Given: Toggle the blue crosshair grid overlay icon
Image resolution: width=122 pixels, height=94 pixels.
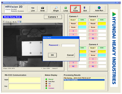Looking at the screenshot, I should pyautogui.click(x=18, y=22).
